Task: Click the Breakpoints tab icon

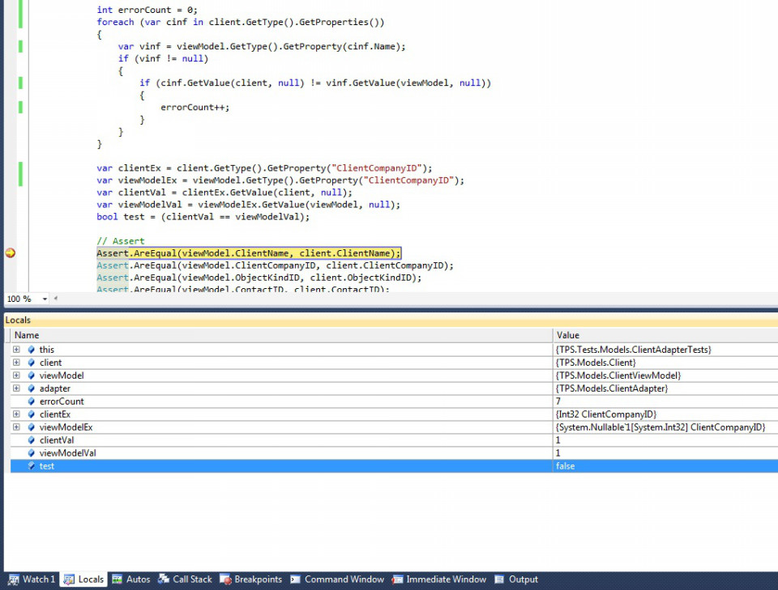Action: pyautogui.click(x=225, y=579)
